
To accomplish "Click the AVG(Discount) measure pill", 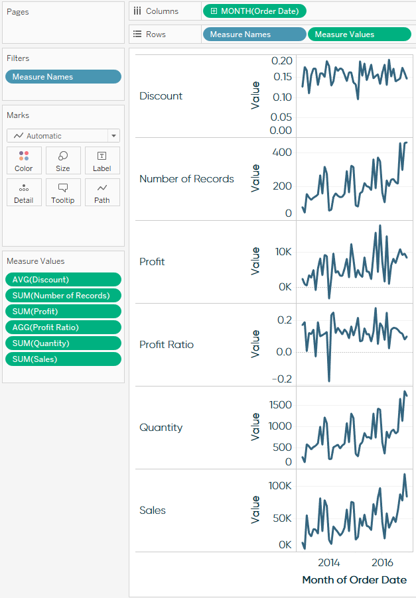I will [63, 279].
